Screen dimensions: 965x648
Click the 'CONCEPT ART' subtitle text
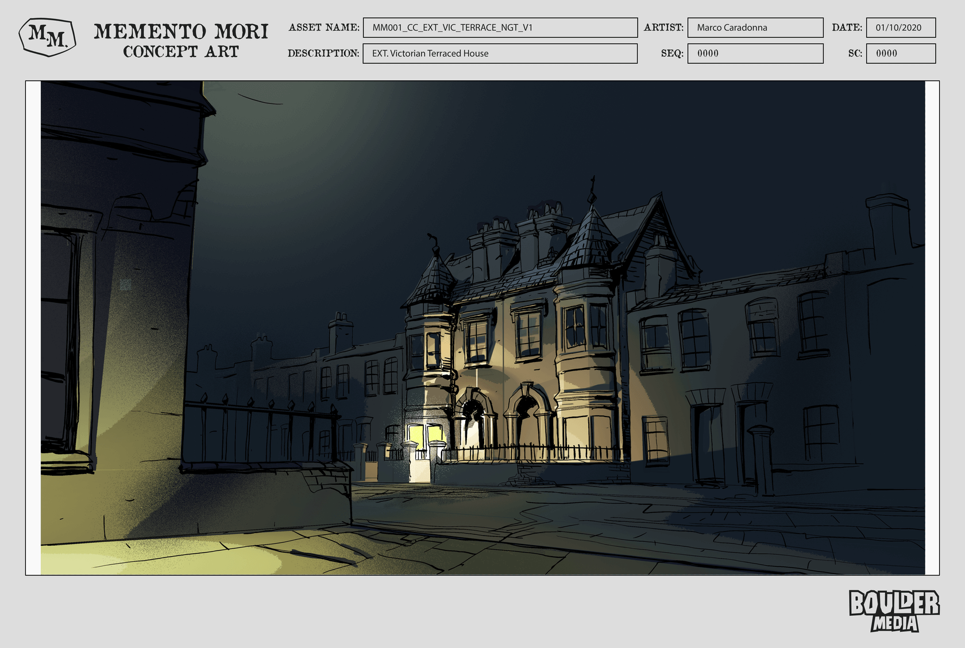coord(181,52)
